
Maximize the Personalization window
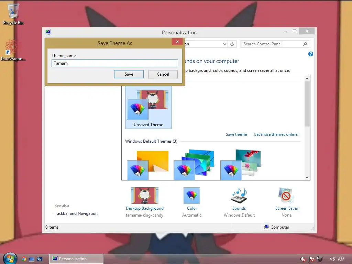(x=295, y=31)
